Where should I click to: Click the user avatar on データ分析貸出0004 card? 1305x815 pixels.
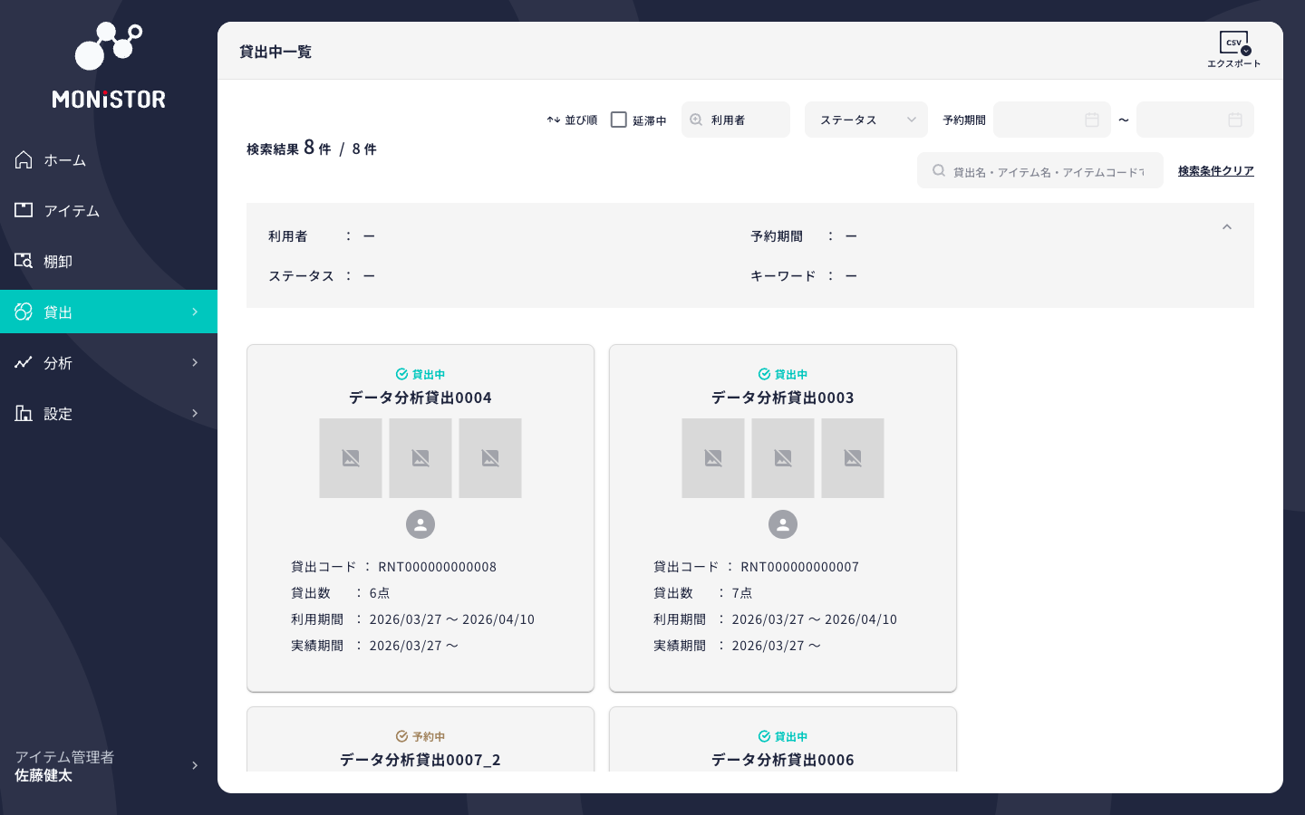(420, 524)
